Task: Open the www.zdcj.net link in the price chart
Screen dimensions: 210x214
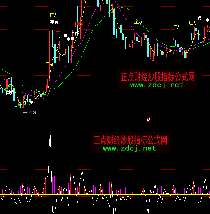Action: [x=157, y=85]
